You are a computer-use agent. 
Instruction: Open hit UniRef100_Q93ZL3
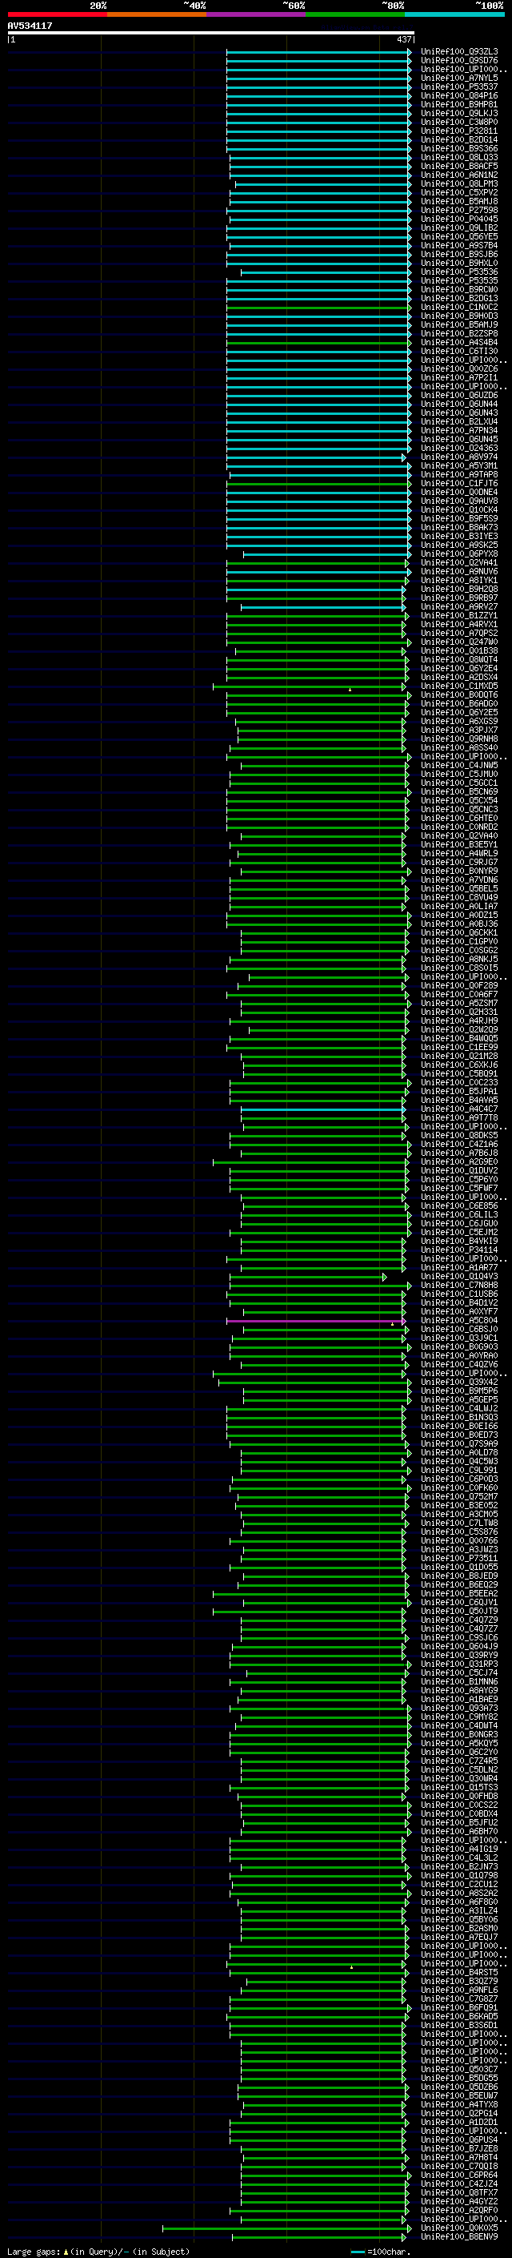coord(458,52)
